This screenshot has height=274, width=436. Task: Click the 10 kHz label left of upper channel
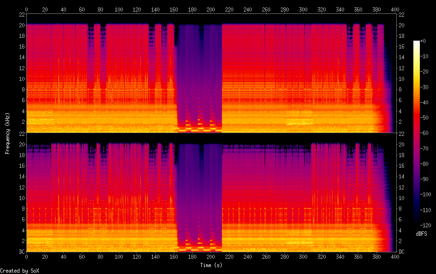tap(21, 79)
